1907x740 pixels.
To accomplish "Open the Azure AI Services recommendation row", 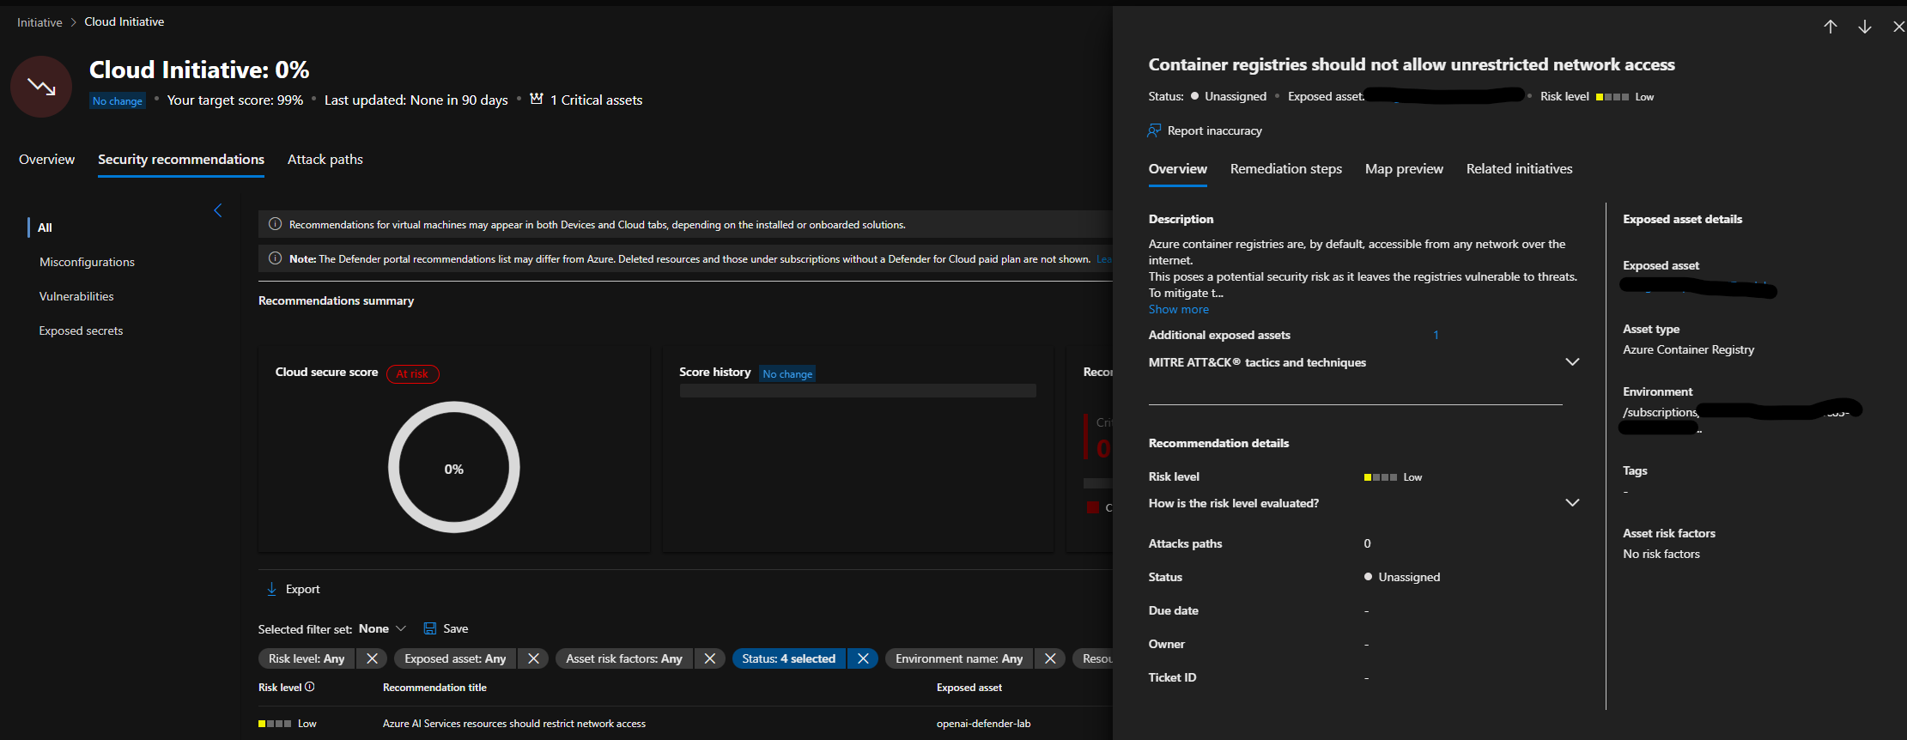I will pyautogui.click(x=513, y=724).
